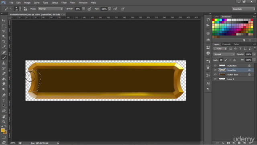Screen dimensions: 257x145
Task: Open the File menu
Action: point(11,3)
